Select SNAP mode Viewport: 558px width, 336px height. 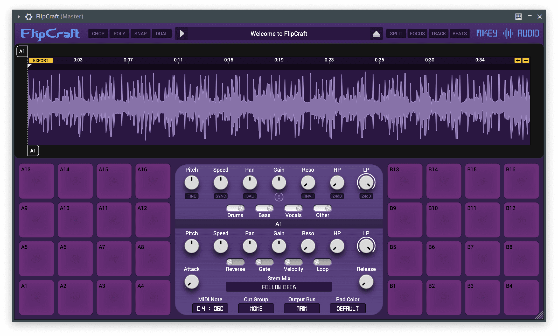point(141,34)
